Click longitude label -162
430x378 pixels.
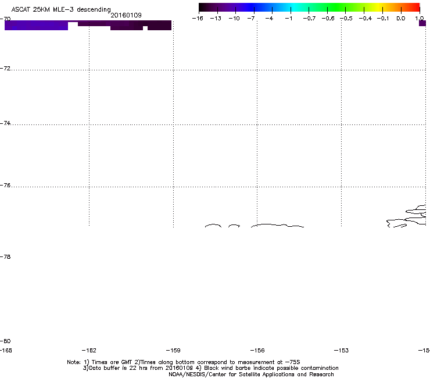click(x=89, y=351)
